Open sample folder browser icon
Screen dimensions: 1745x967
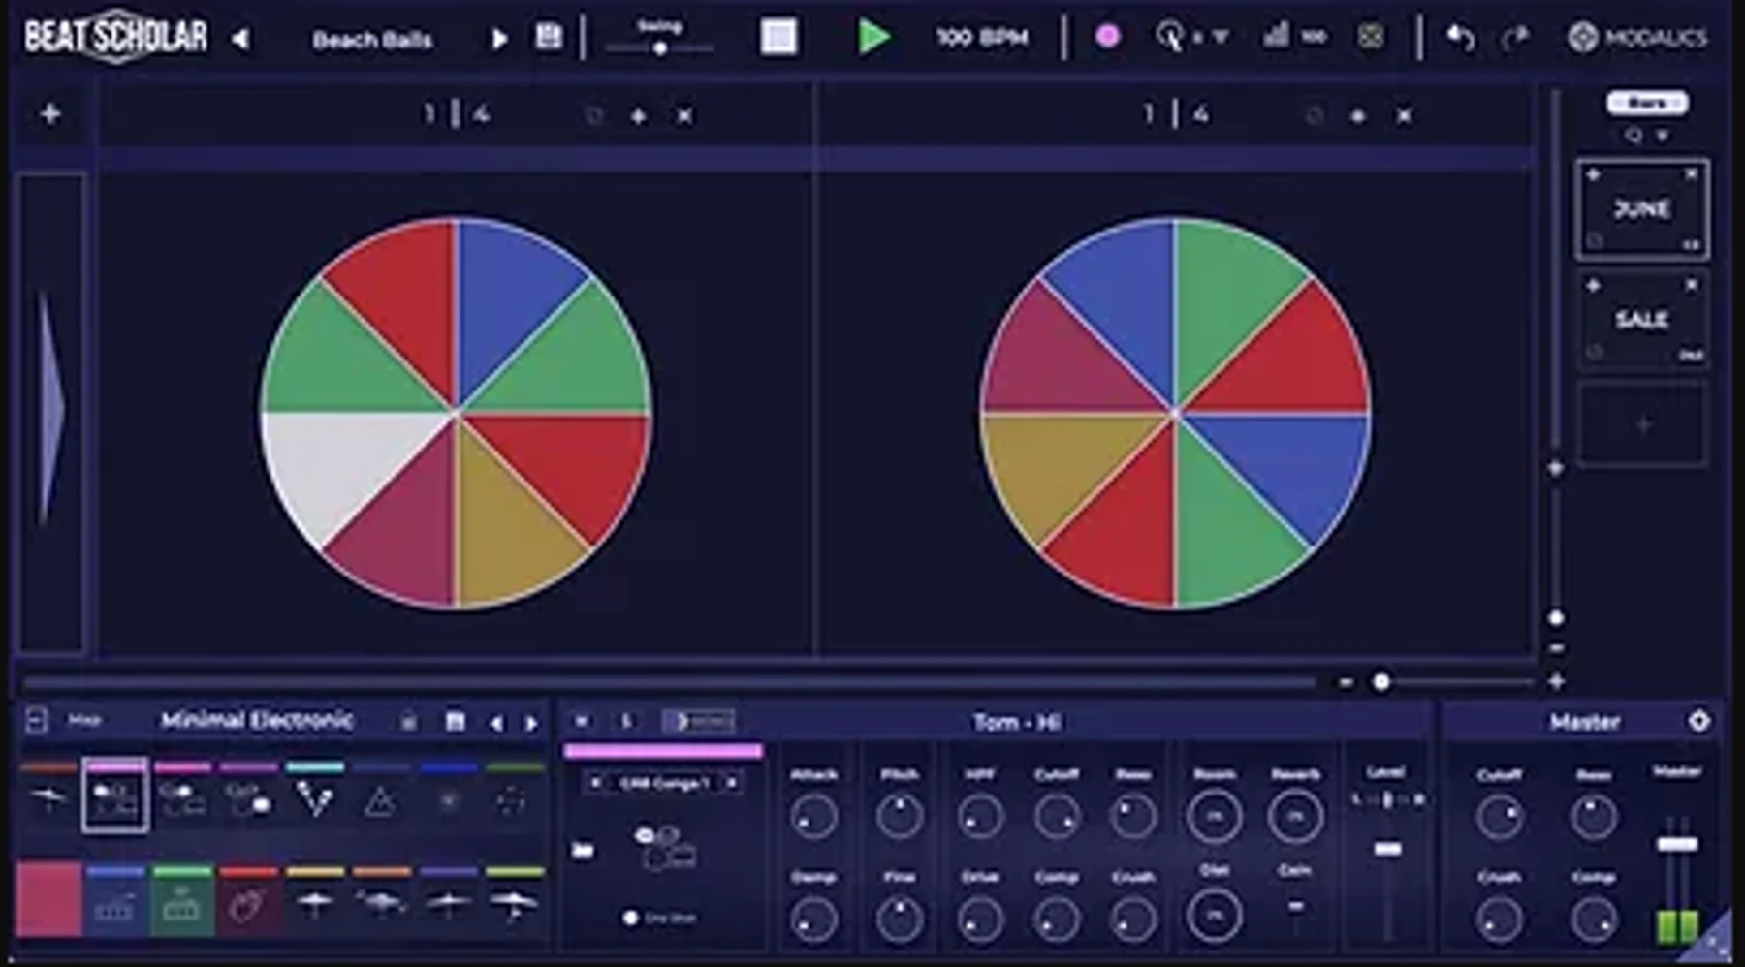click(x=583, y=850)
